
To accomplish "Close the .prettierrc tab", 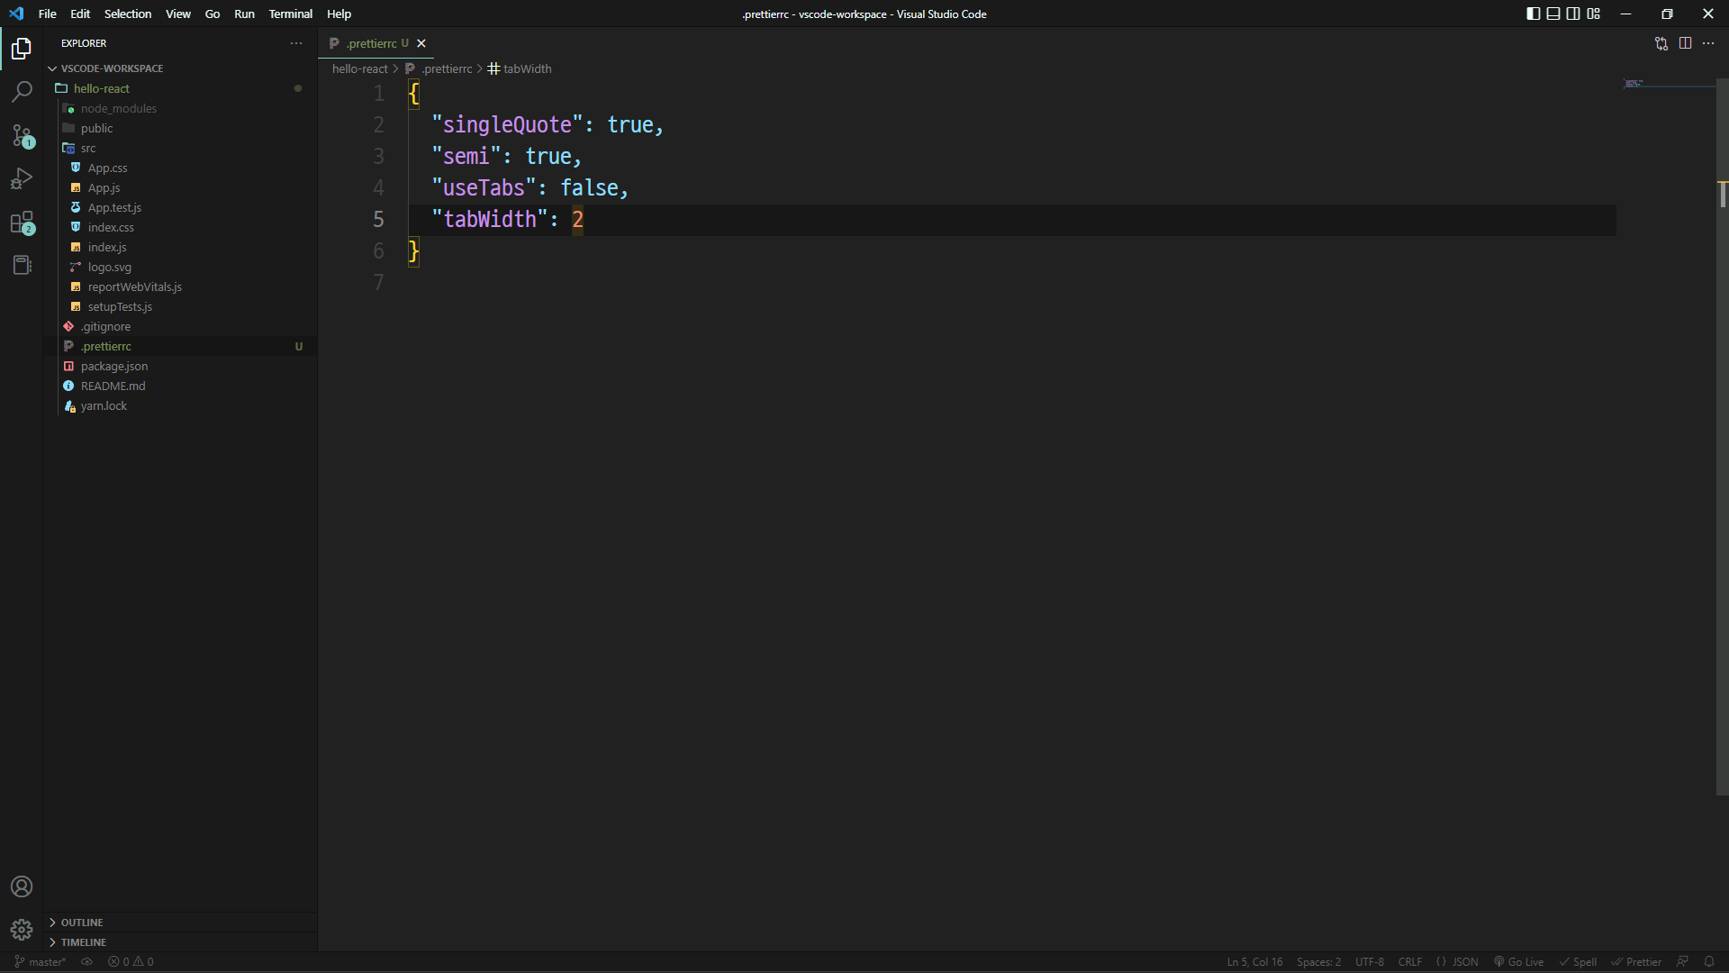I will [x=421, y=43].
